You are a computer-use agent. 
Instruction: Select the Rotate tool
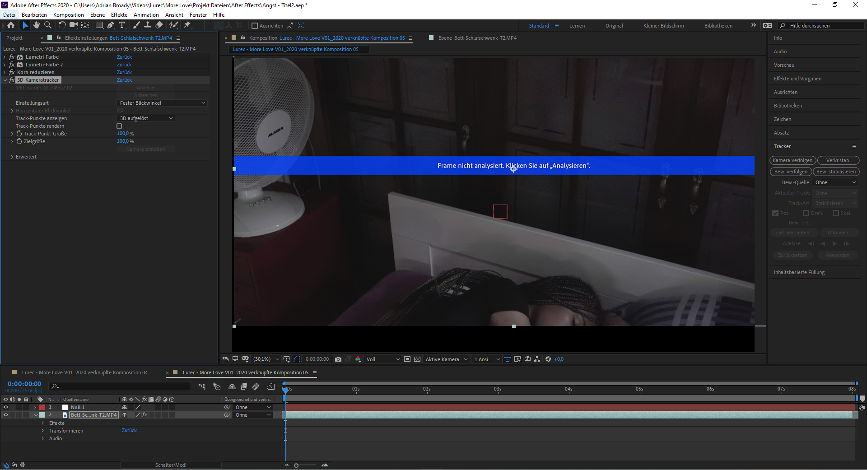(x=62, y=26)
